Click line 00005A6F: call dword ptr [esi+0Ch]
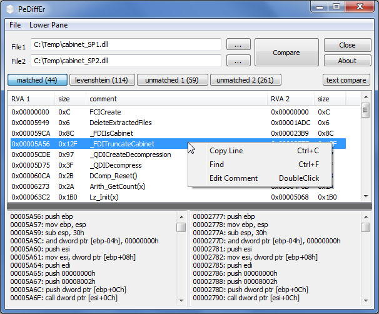The width and height of the screenshot is (379, 314). click(x=64, y=298)
